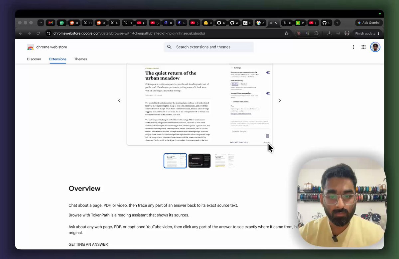Switch to the Gmail tab

click(x=51, y=23)
